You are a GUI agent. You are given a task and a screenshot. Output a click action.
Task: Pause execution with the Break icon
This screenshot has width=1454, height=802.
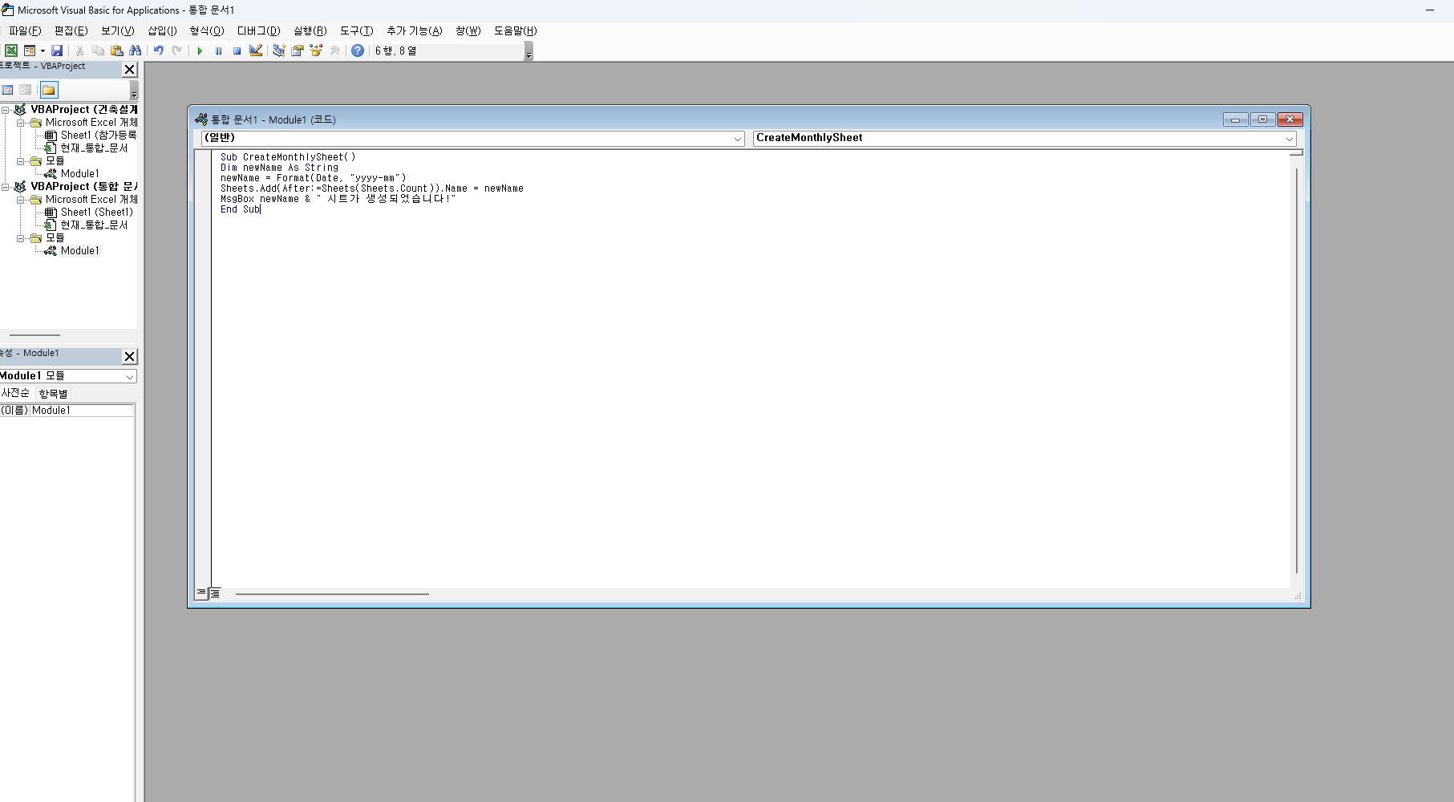(x=218, y=50)
